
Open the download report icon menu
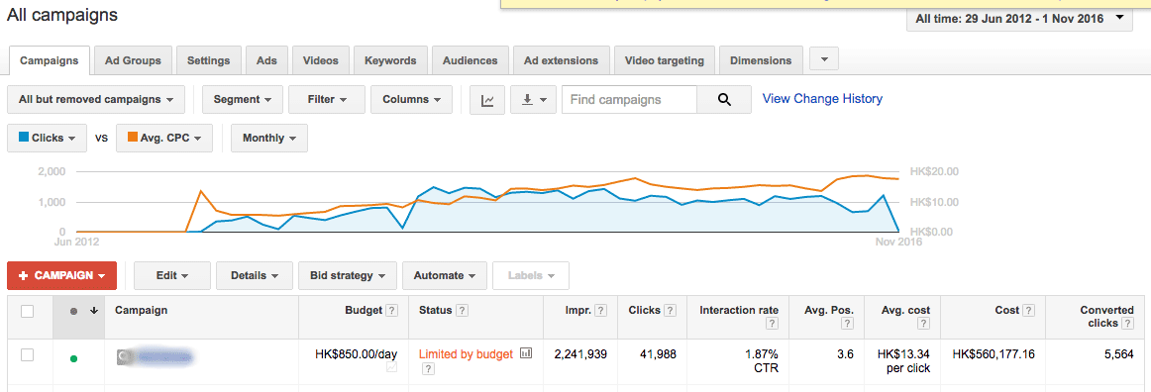(533, 100)
